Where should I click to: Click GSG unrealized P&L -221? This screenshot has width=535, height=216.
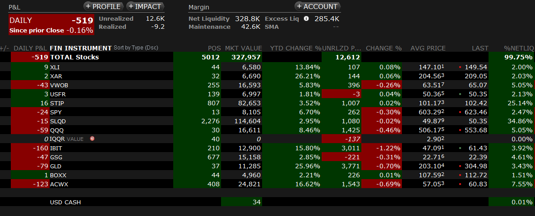(352, 157)
